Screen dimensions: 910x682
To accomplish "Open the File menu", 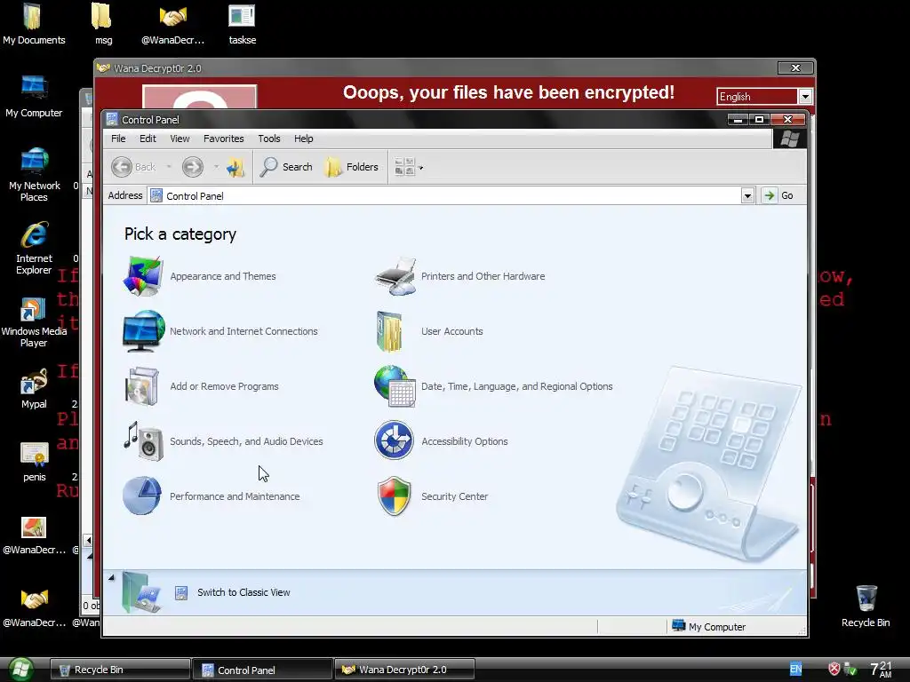I will click(118, 139).
